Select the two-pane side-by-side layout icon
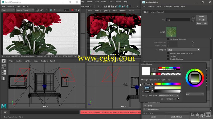The width and height of the screenshot is (213, 119). click(x=4, y=72)
